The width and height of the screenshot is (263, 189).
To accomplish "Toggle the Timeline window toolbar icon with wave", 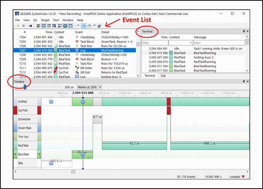I will (44, 26).
